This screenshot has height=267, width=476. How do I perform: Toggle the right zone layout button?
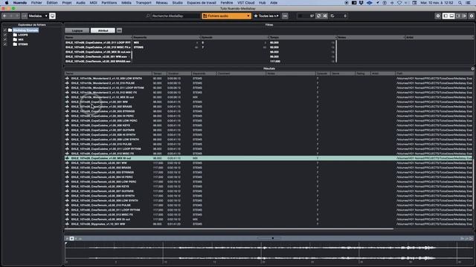tap(458, 16)
